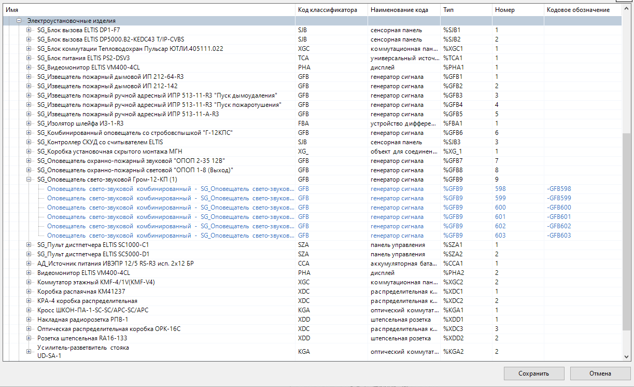The width and height of the screenshot is (634, 387).
Task: Click the Сохранить button
Action: coord(534,374)
